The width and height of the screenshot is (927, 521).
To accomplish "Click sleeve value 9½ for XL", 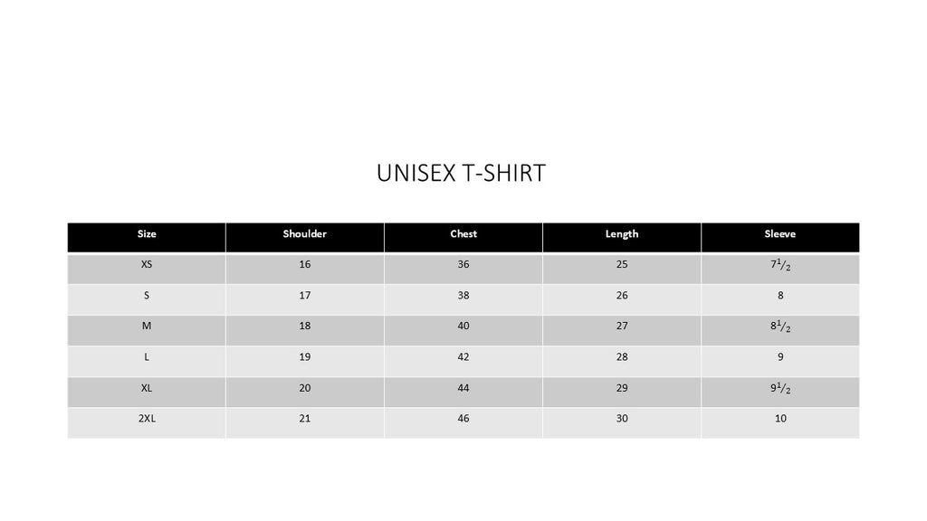I will tap(779, 389).
